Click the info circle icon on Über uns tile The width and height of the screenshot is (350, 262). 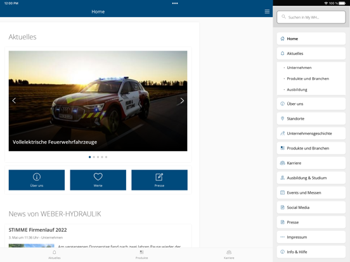click(37, 177)
